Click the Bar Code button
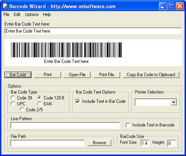This screenshot has height=156, width=186. (x=18, y=75)
